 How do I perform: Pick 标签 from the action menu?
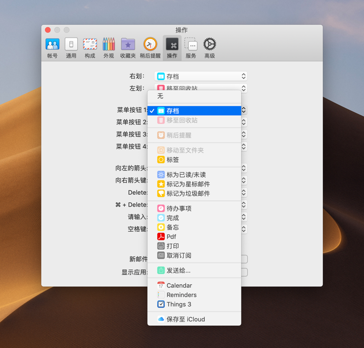(194, 160)
